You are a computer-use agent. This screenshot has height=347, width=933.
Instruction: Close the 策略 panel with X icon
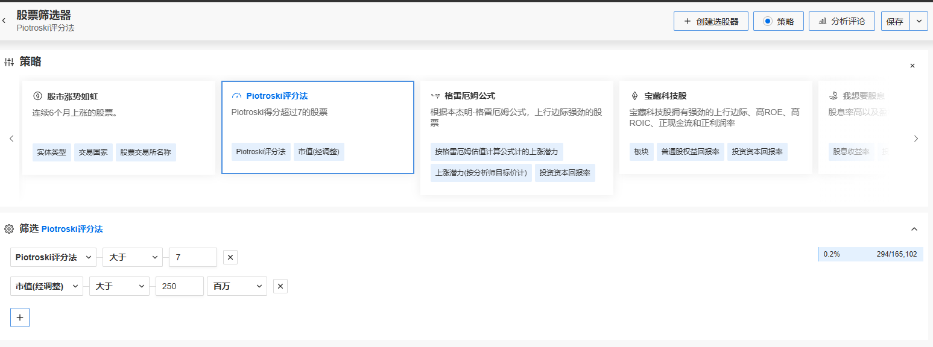pos(912,66)
